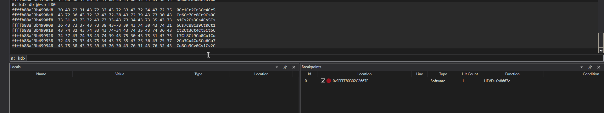This screenshot has width=604, height=113.
Task: Click the memory line at ffffb88a`3b499918
Action: pos(114,30)
